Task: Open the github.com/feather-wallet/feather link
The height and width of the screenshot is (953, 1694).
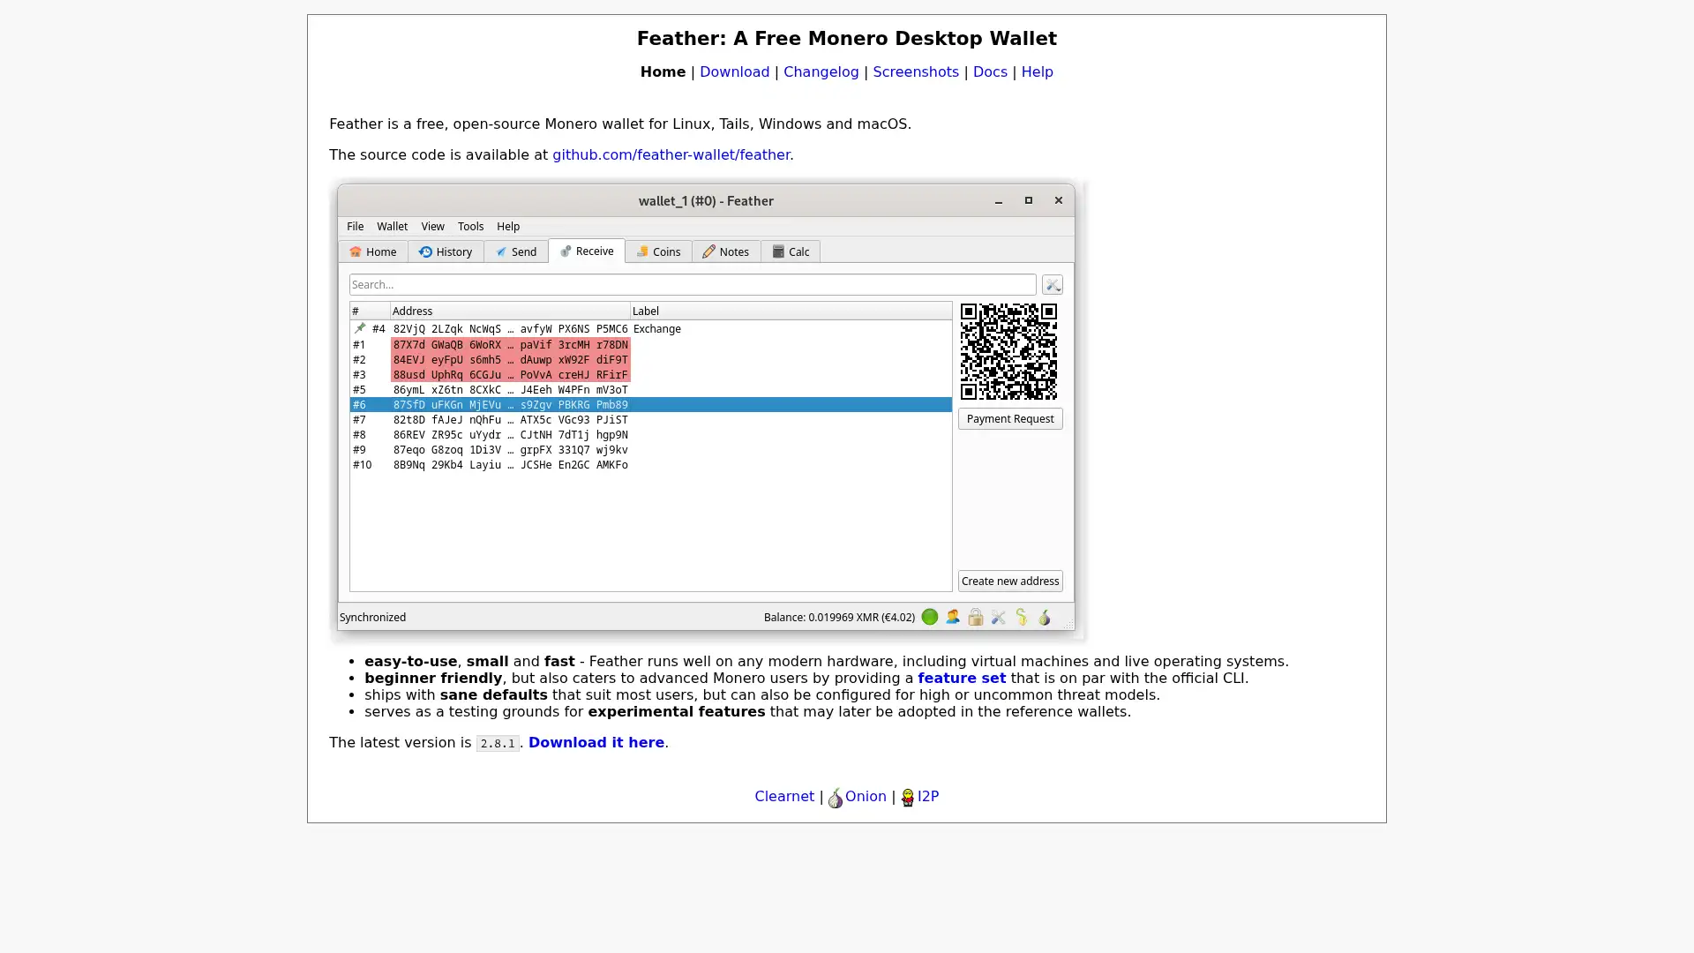Action: click(x=671, y=154)
